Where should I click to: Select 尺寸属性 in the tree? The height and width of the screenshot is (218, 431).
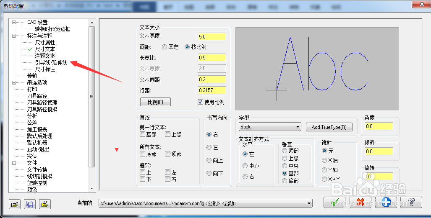45,43
